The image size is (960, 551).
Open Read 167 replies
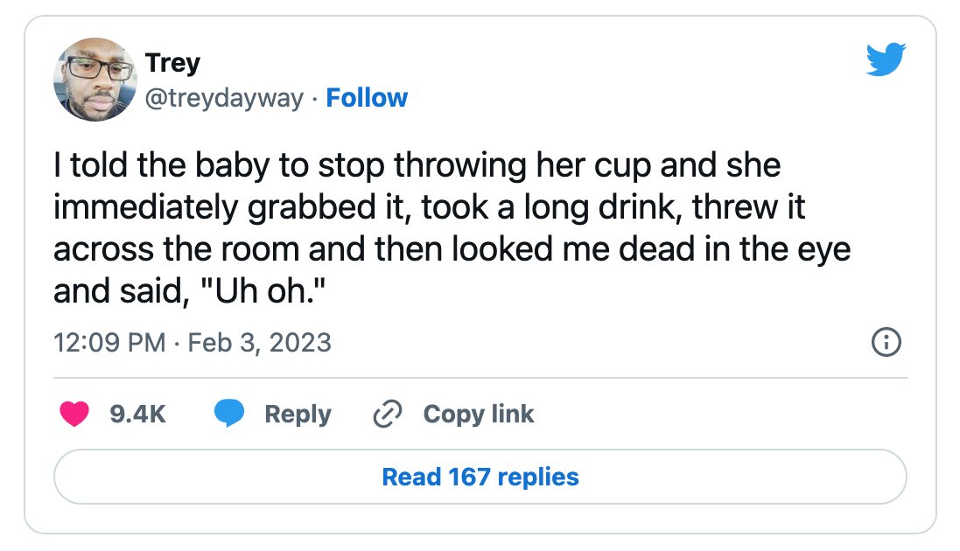click(x=480, y=477)
